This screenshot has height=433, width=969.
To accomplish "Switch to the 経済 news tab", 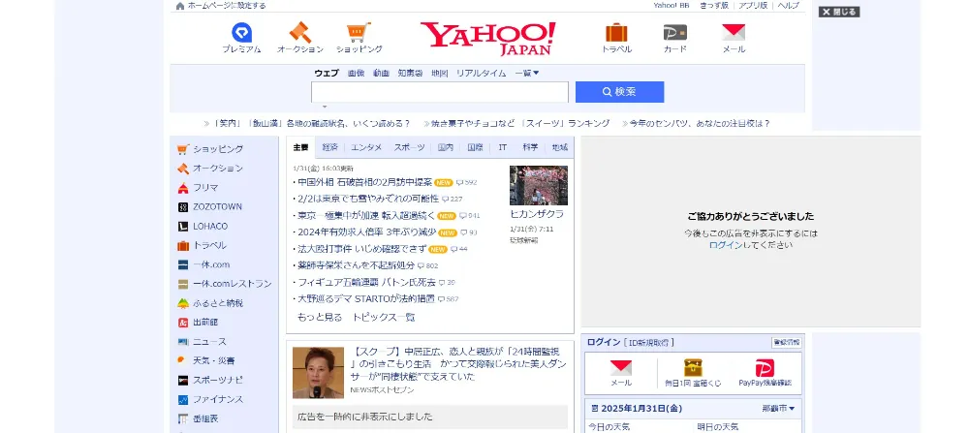I will 330,147.
